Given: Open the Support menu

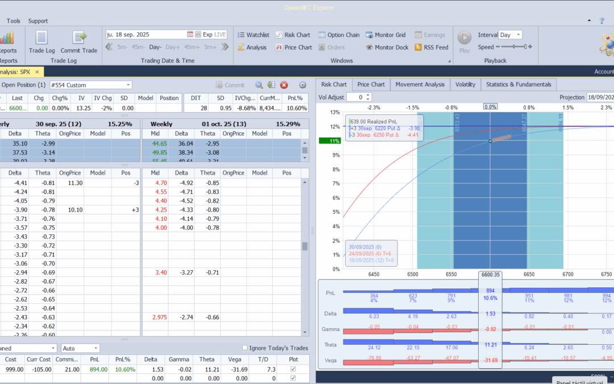Looking at the screenshot, I should point(38,21).
